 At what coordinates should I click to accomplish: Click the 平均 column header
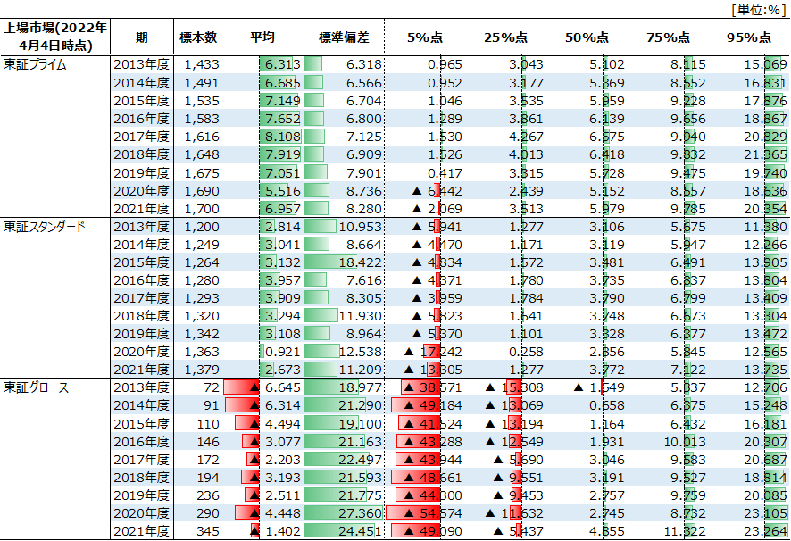[262, 37]
